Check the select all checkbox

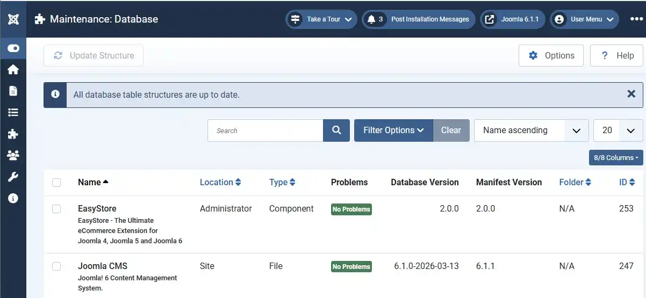coord(56,183)
